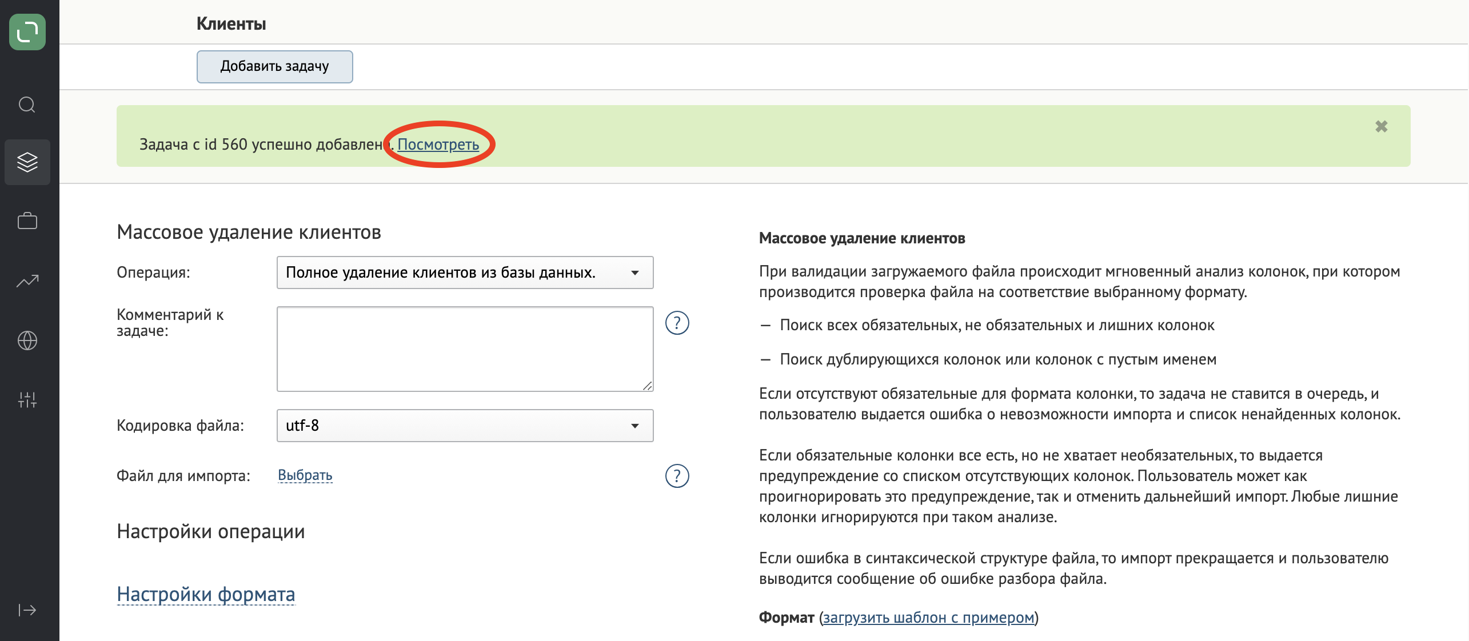Click the Файл для импорта: label
The image size is (1469, 641).
[x=183, y=476]
